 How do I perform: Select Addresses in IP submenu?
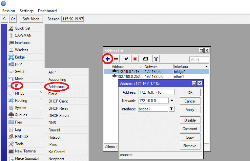coord(67,87)
